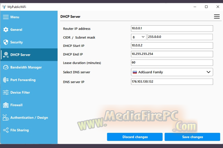
Task: Click the DHCP End IP label
Action: (x=73, y=54)
